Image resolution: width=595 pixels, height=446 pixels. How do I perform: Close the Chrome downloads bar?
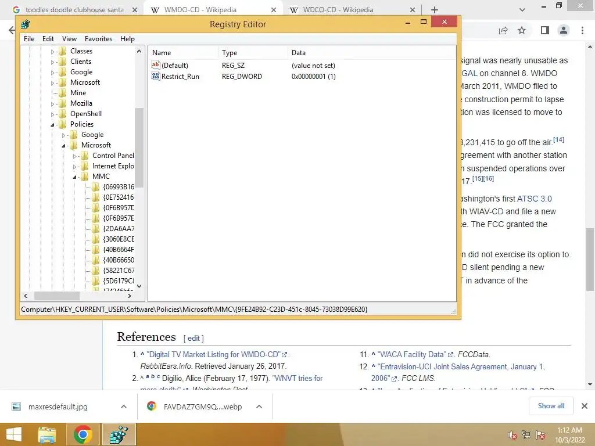tap(585, 406)
